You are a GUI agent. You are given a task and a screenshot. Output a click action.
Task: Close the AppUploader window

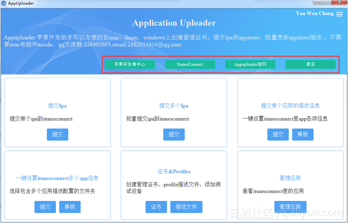340,2
